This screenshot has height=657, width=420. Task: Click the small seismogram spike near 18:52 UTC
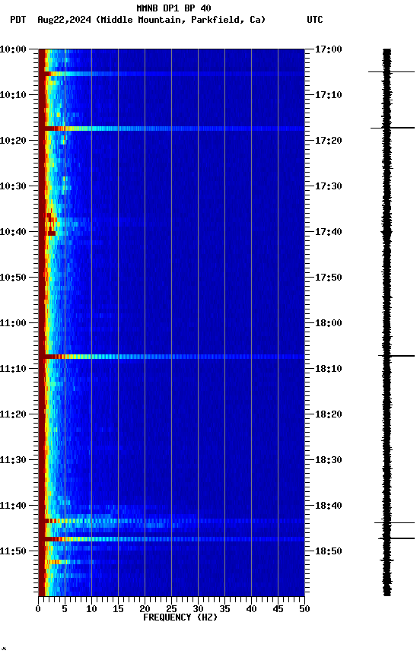pos(387,560)
